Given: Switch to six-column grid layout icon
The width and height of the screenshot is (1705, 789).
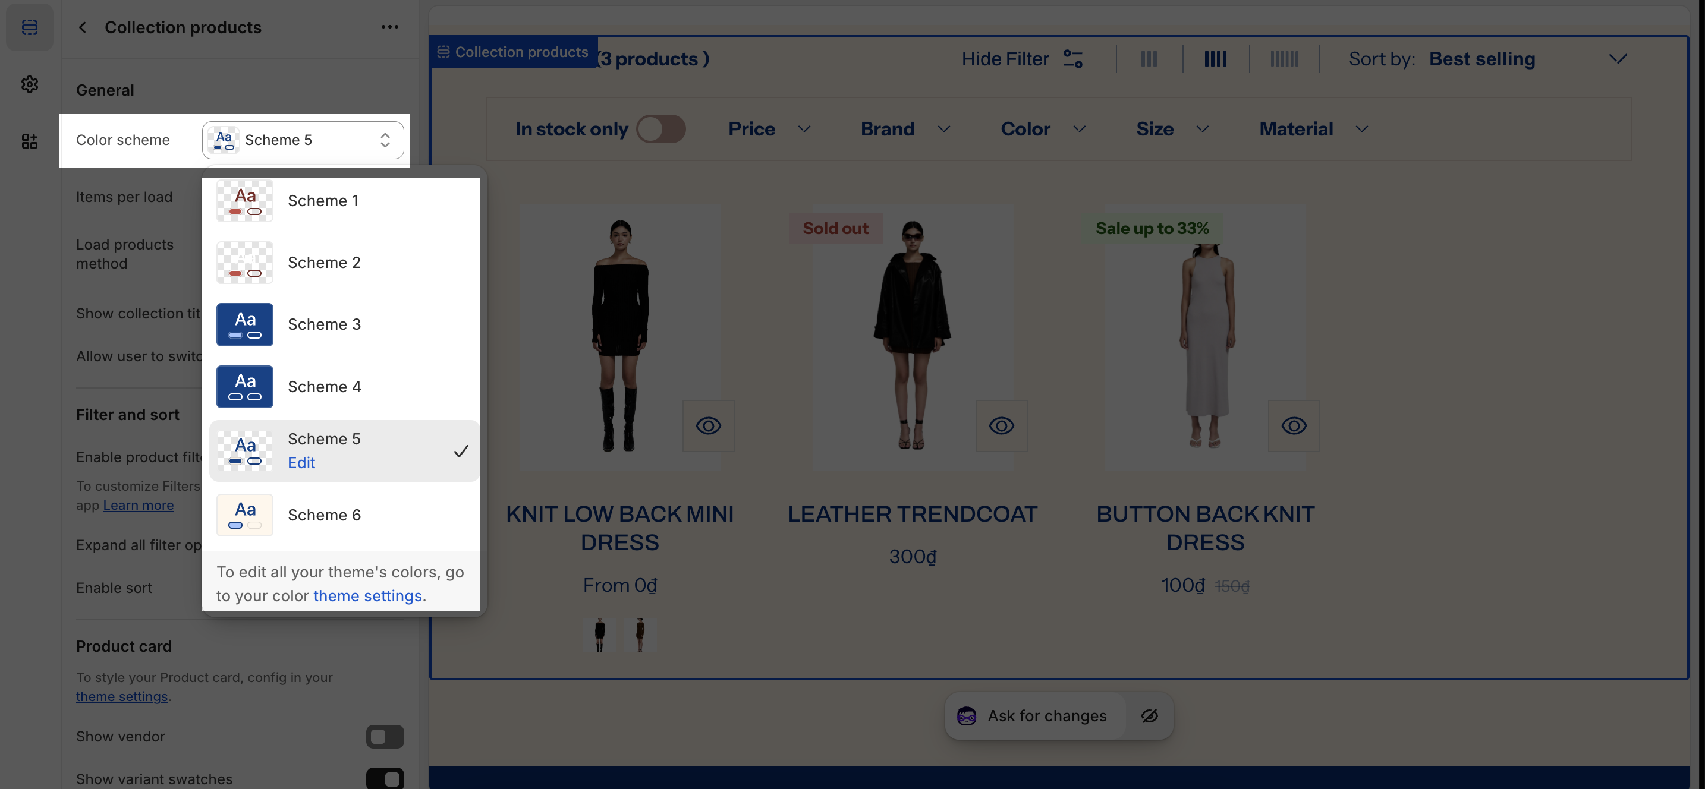Looking at the screenshot, I should (x=1284, y=59).
